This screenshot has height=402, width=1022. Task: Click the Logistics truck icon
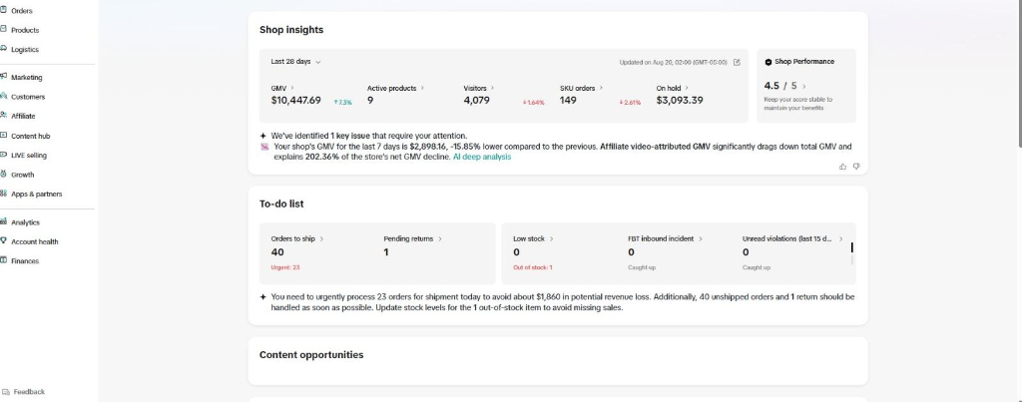pyautogui.click(x=3, y=49)
